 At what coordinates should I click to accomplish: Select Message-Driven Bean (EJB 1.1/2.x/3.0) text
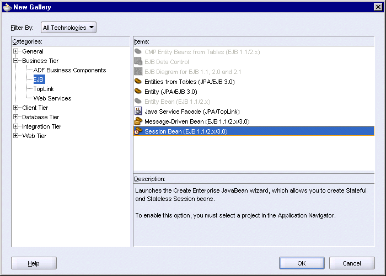tap(197, 121)
